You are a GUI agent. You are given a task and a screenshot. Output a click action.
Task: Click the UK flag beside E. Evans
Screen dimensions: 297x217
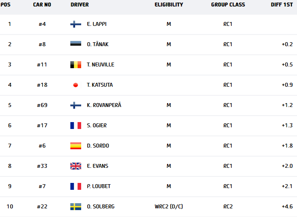(76, 166)
